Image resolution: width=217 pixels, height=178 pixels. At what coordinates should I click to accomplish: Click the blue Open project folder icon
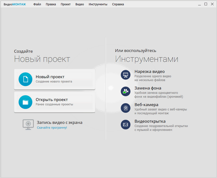point(25,102)
